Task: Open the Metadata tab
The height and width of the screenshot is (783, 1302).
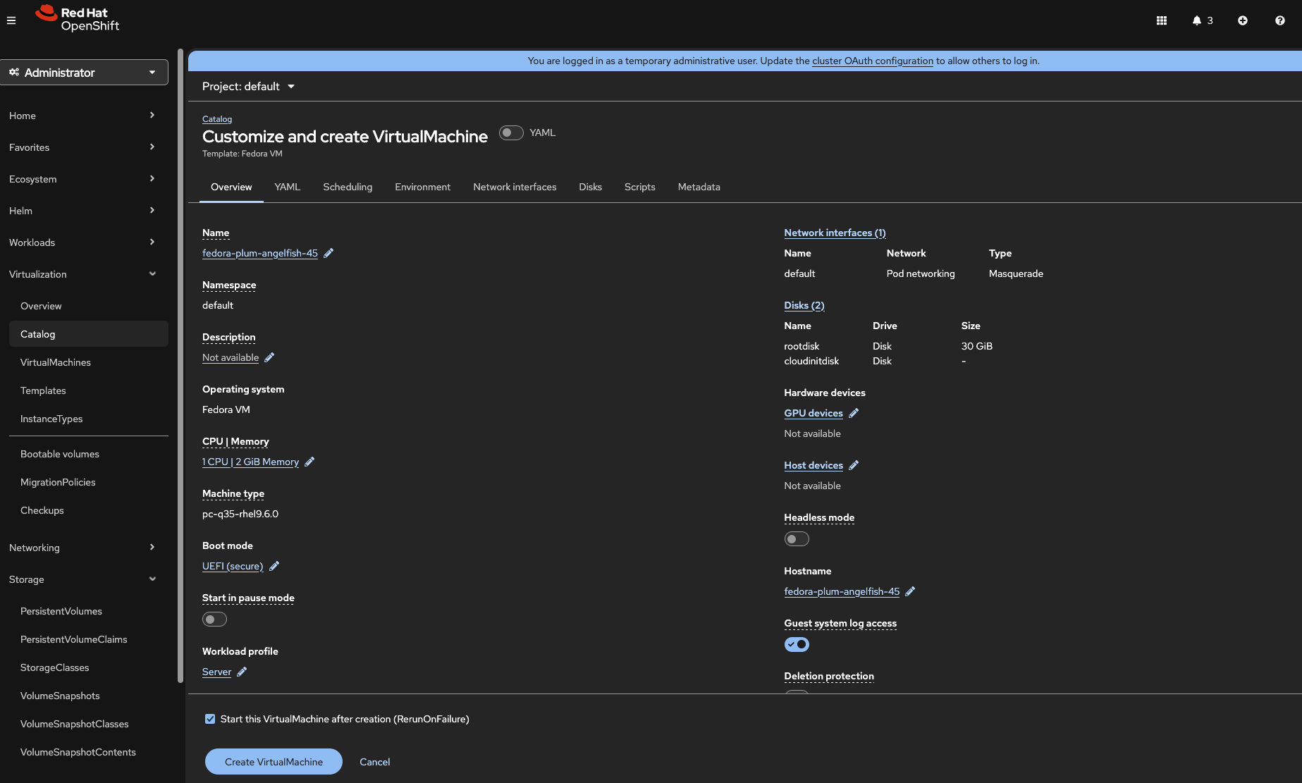Action: 699,187
